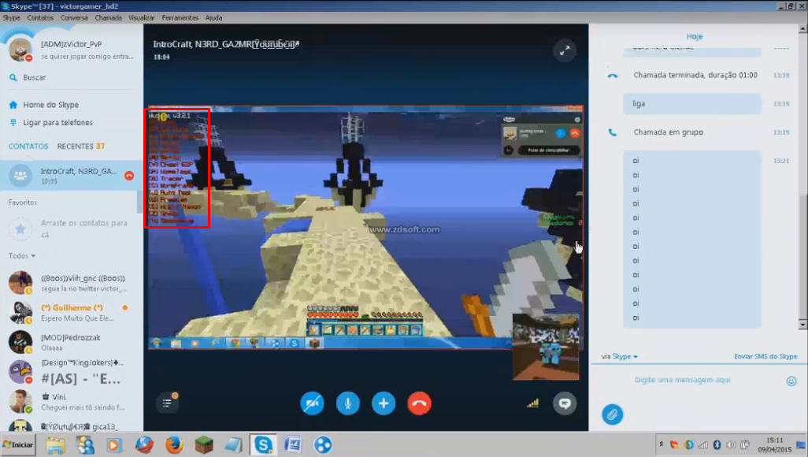Launch Firefox from the taskbar

tap(174, 444)
